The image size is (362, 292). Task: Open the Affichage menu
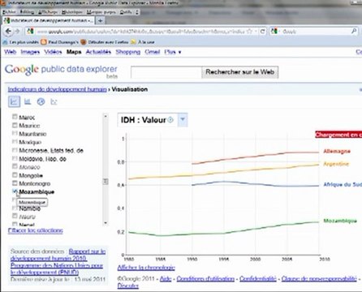[48, 12]
